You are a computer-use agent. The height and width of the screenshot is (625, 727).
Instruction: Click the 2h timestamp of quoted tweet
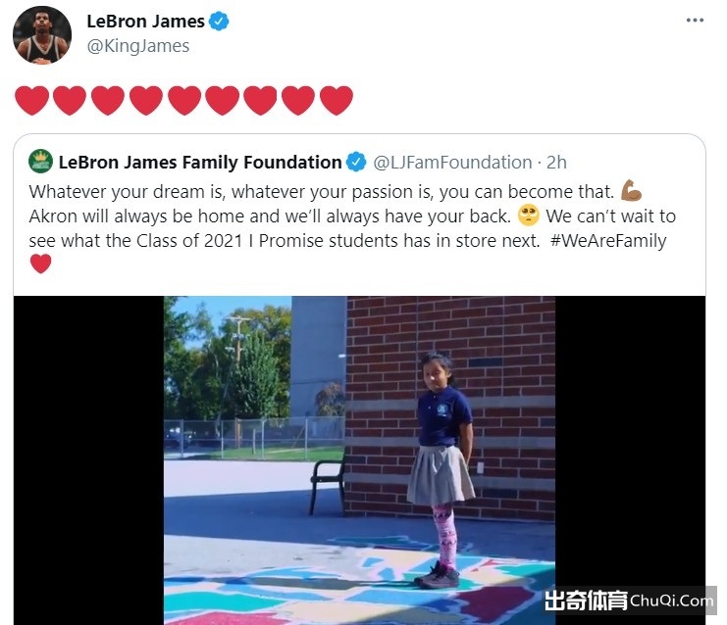click(x=556, y=163)
